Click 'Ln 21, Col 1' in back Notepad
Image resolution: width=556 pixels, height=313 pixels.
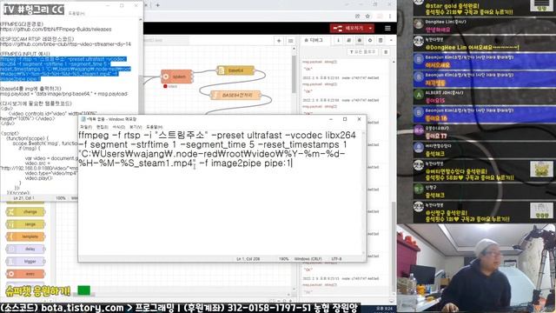(23, 198)
